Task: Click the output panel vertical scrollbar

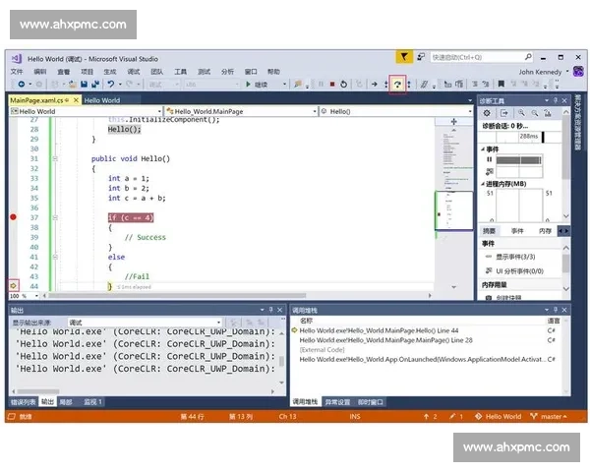Action: (281, 361)
